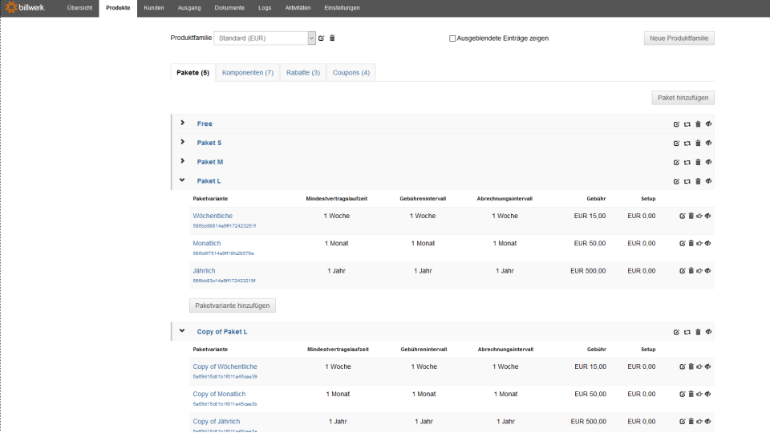Click the edit icon next to Produktfamilie dropdown
Viewport: 770px width, 433px height.
coord(322,38)
